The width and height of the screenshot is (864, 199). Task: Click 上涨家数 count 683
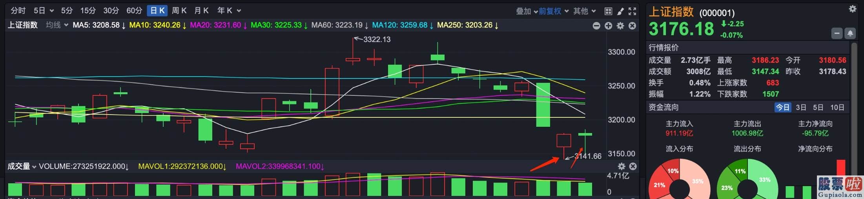(773, 83)
